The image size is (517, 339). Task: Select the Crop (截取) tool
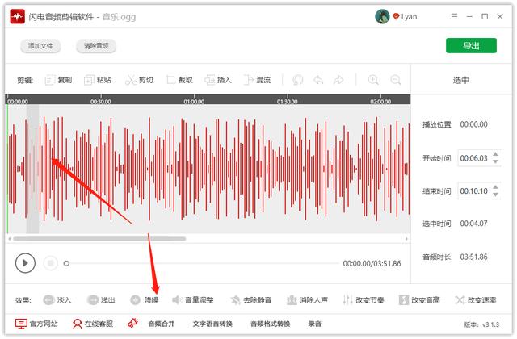(x=179, y=80)
